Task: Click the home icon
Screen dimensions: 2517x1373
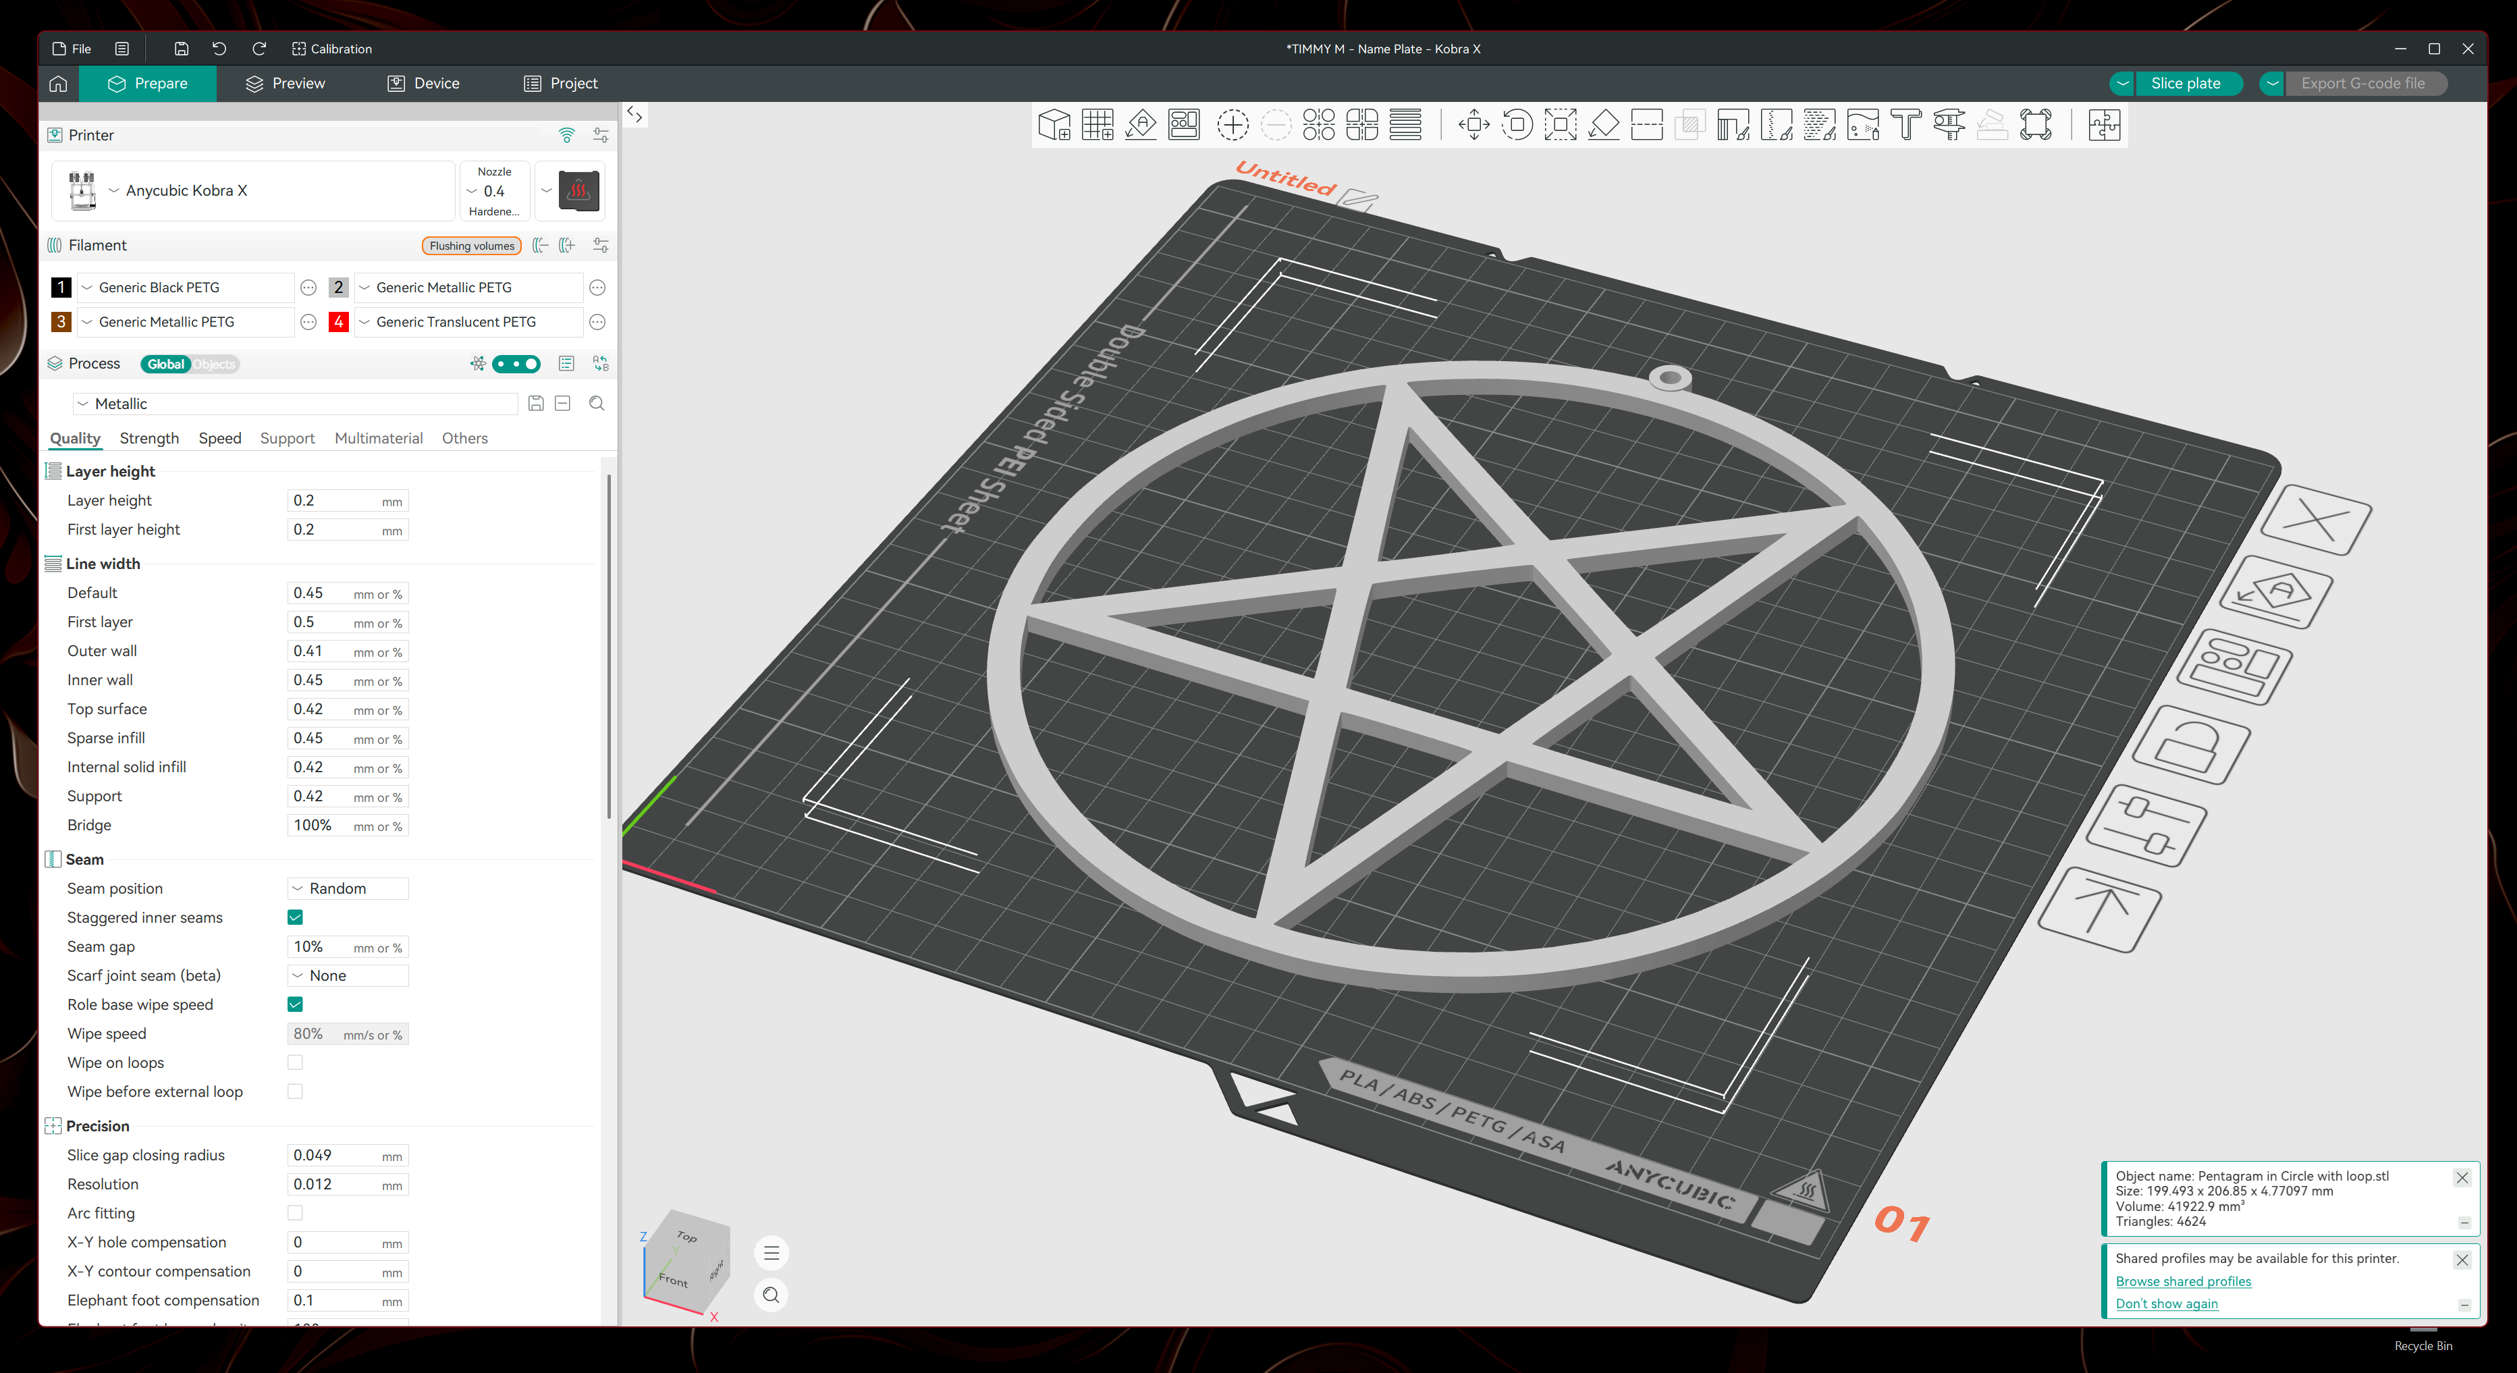Action: click(x=59, y=83)
